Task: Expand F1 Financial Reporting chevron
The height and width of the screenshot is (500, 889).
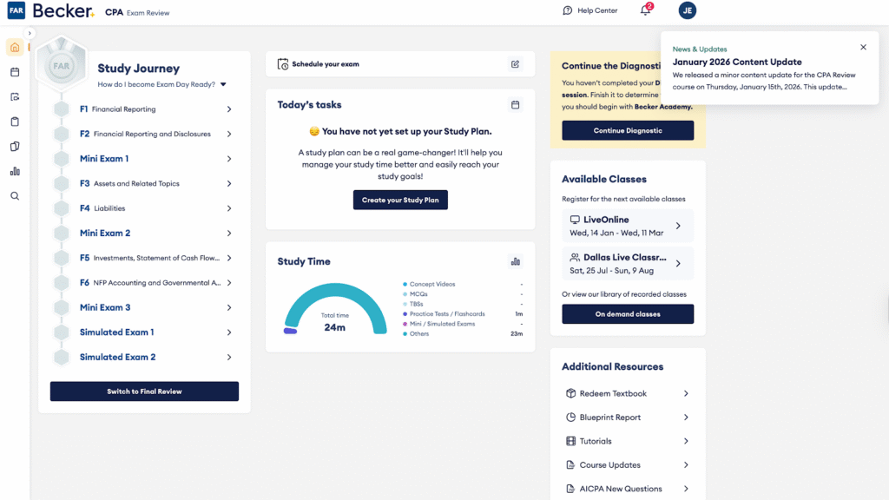Action: click(x=229, y=109)
